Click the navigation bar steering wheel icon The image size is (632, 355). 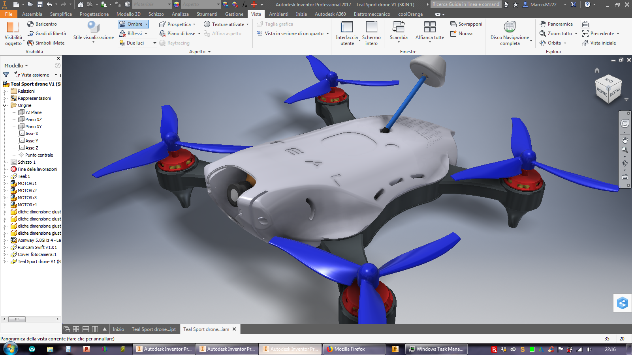coord(625,123)
